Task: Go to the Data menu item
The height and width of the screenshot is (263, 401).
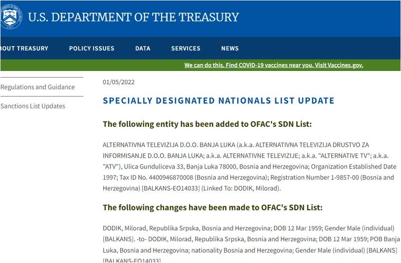Action: (x=143, y=48)
